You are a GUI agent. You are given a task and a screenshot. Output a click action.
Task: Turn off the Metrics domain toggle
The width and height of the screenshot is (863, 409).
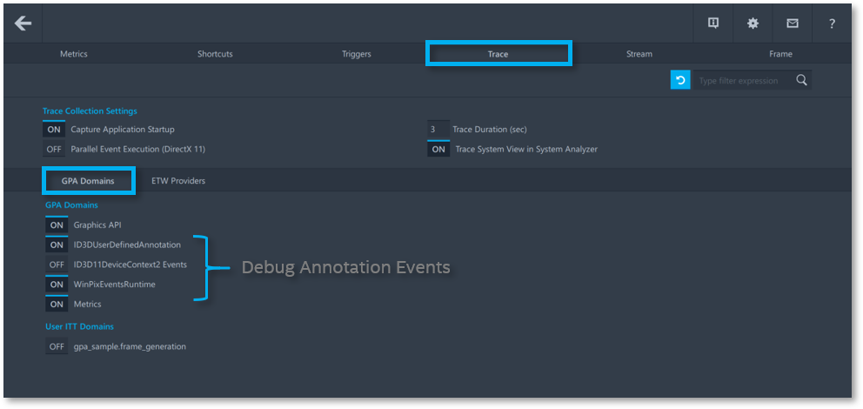[57, 304]
